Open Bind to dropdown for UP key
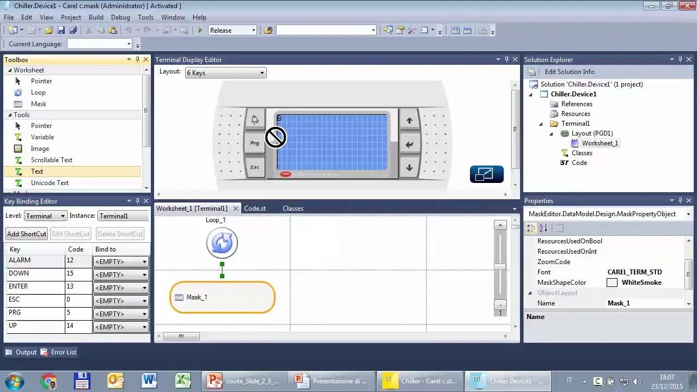Image resolution: width=697 pixels, height=392 pixels. 121,327
